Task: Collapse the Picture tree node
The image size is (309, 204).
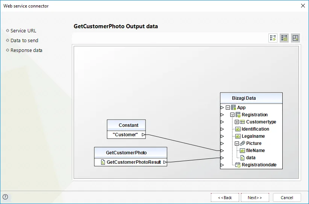Action: 237,143
